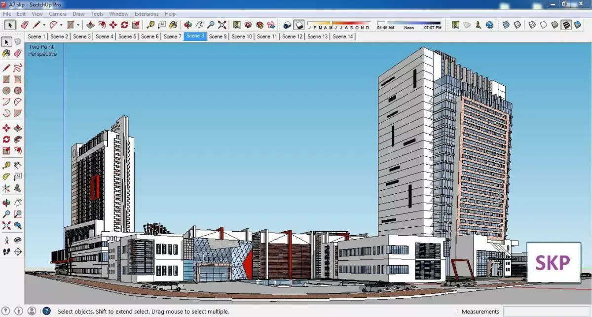Switch to Hidden Line style
Viewport: 592px width, 317px height.
click(x=543, y=25)
